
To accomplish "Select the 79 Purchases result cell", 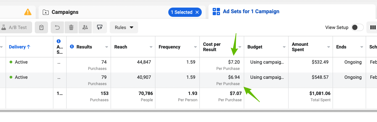I will (x=88, y=80).
